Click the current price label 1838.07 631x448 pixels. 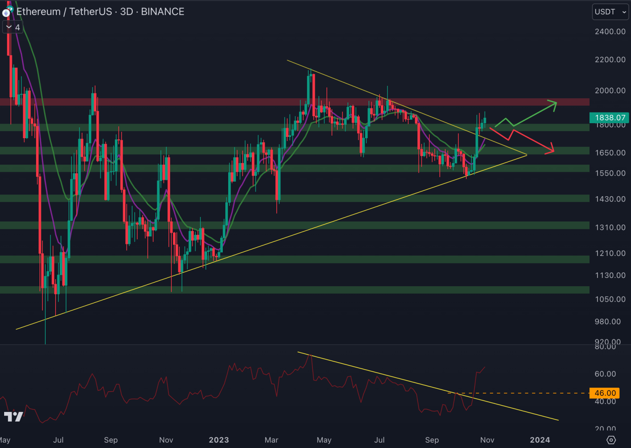click(609, 118)
